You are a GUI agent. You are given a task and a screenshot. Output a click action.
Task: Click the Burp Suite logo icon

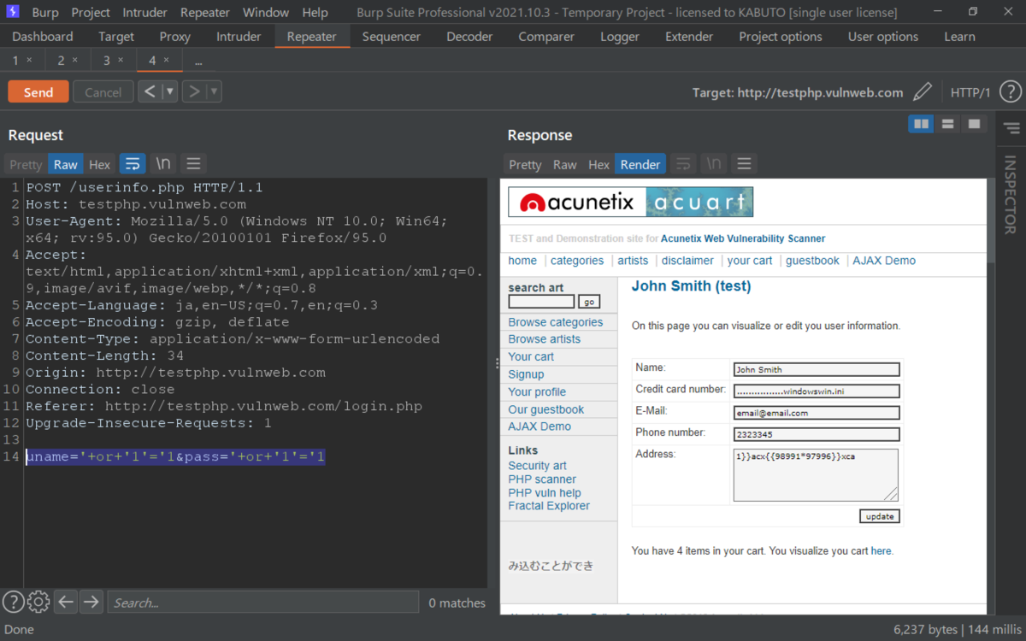14,12
